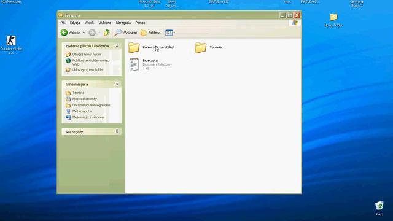Click Utwórz nowy folder link
393x221 pixels.
pos(87,55)
